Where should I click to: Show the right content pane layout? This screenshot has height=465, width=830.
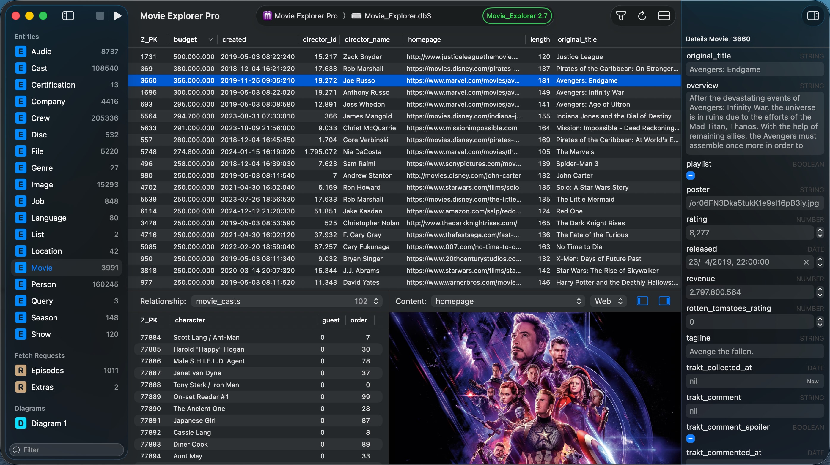click(x=664, y=301)
